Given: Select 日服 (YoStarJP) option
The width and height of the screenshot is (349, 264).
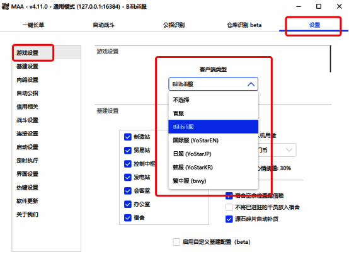Looking at the screenshot, I should click(213, 154).
